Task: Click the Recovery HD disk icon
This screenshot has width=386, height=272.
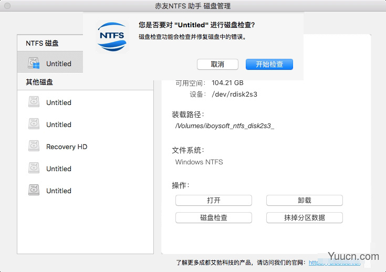Action: tap(34, 146)
